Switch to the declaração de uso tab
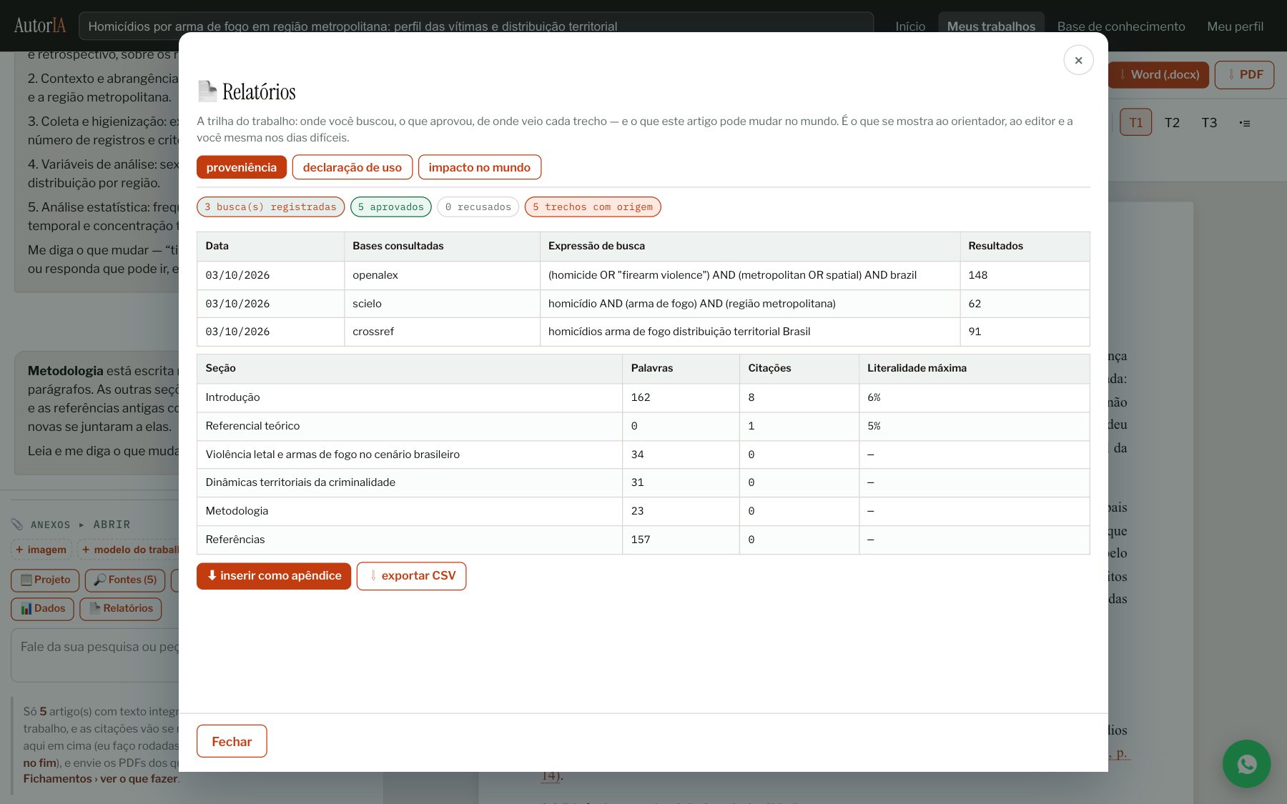This screenshot has height=804, width=1287. click(x=352, y=167)
